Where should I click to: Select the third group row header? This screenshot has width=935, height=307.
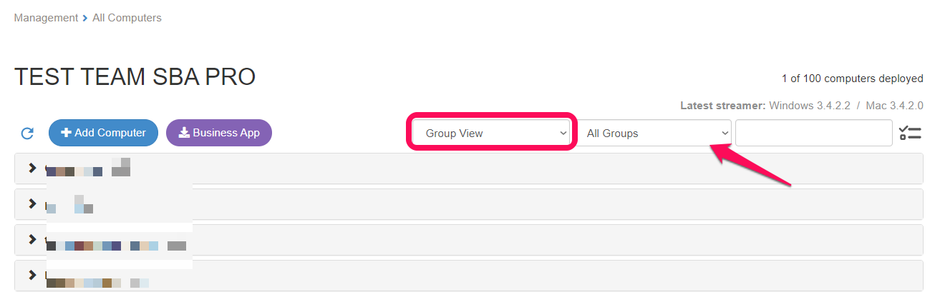click(x=469, y=240)
